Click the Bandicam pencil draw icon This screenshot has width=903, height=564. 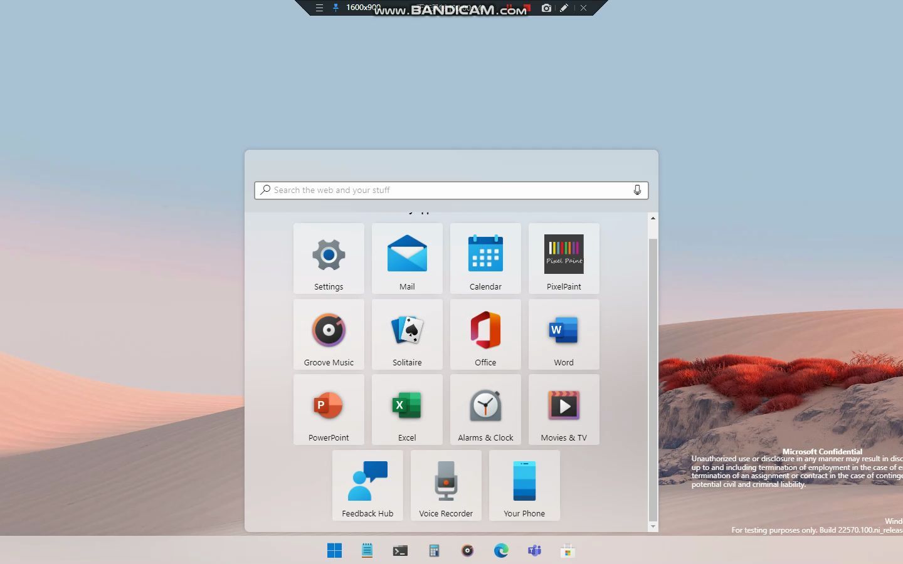coord(564,8)
